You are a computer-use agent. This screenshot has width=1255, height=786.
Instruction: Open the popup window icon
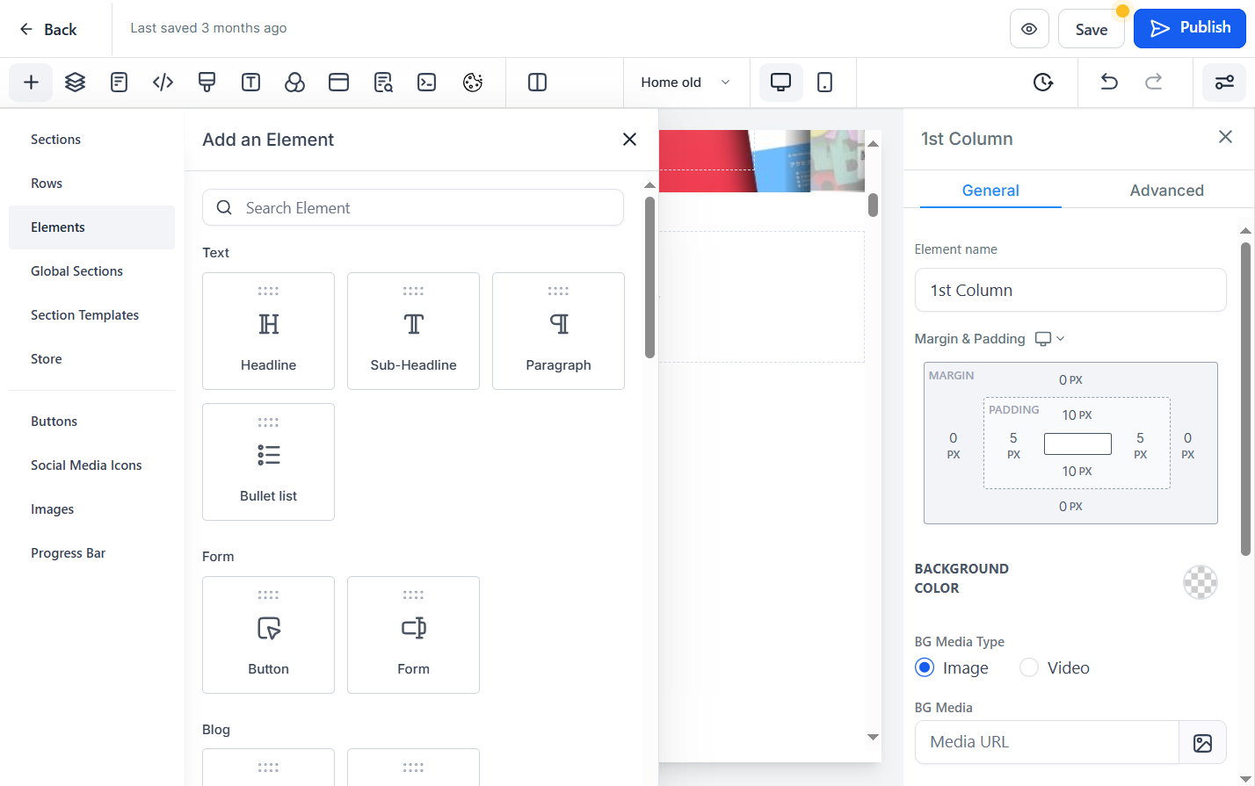click(339, 83)
